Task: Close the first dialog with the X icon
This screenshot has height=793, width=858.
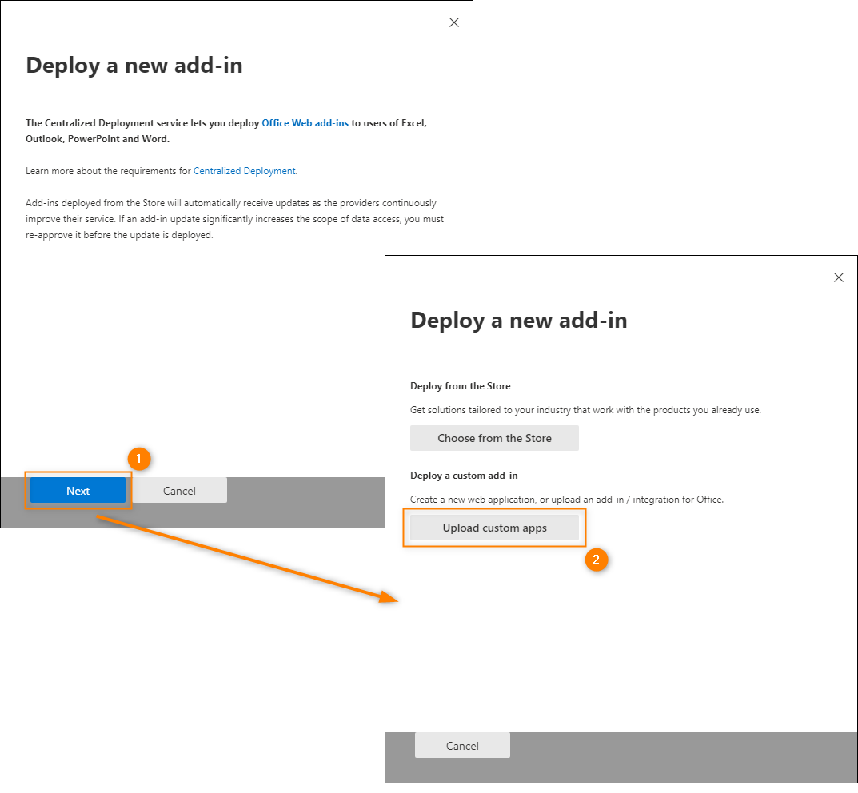Action: coord(454,22)
